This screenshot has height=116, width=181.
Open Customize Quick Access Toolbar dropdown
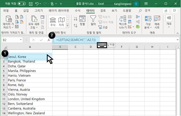(x=61, y=4)
